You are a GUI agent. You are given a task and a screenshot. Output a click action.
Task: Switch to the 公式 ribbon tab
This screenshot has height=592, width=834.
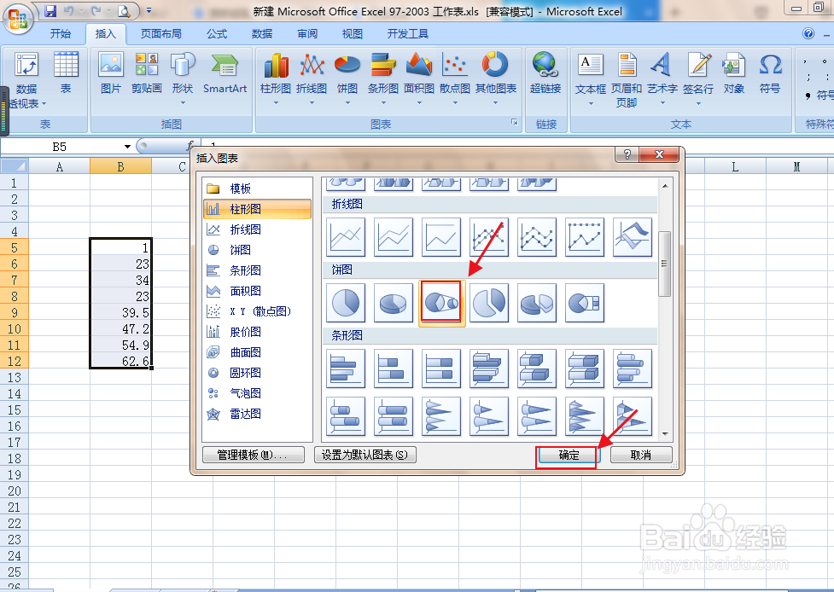(x=217, y=34)
